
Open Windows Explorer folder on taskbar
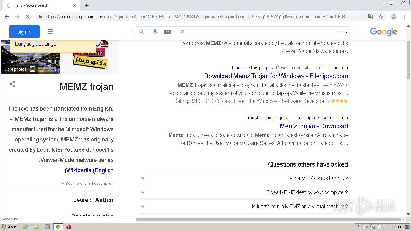pyautogui.click(x=36, y=227)
